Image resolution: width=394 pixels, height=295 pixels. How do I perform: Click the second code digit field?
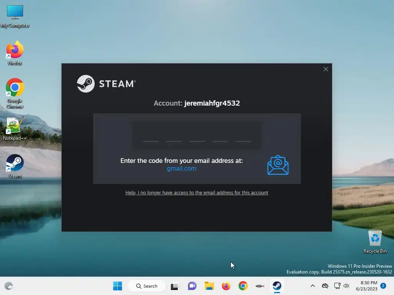(174, 136)
